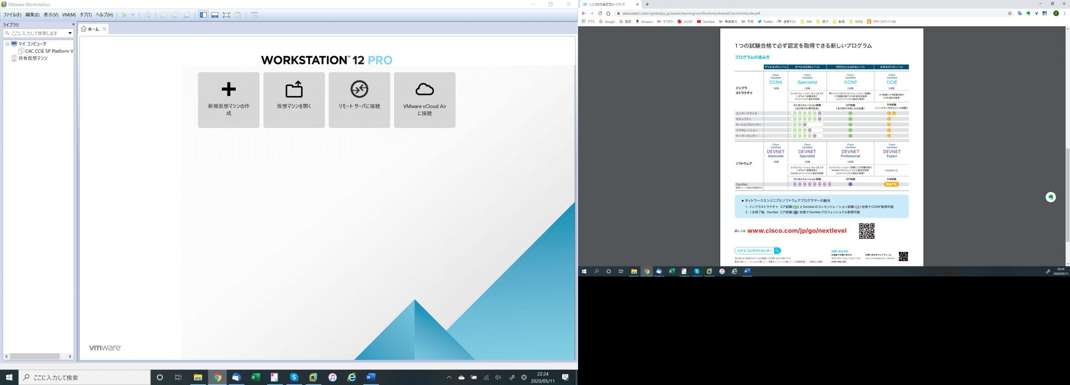Open the action center notification icon
This screenshot has height=385, width=1070.
(x=565, y=377)
